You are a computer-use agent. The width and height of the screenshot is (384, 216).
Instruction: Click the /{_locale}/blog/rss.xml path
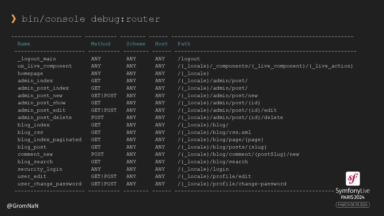point(214,132)
